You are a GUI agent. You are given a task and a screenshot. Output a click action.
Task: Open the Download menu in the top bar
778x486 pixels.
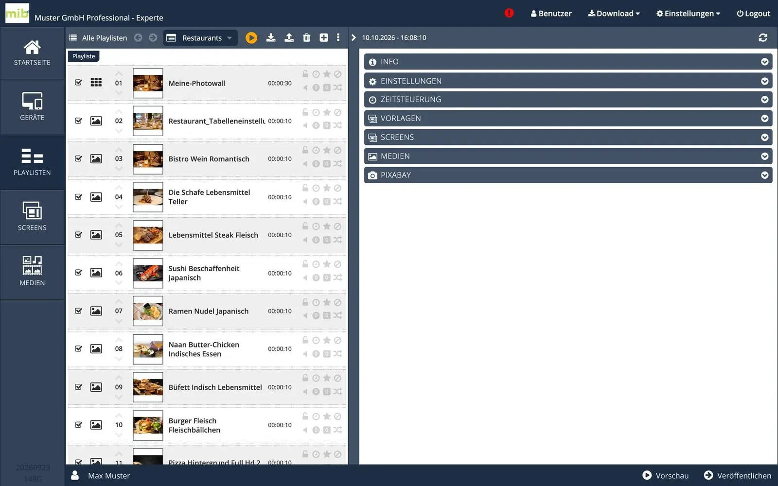pos(614,14)
